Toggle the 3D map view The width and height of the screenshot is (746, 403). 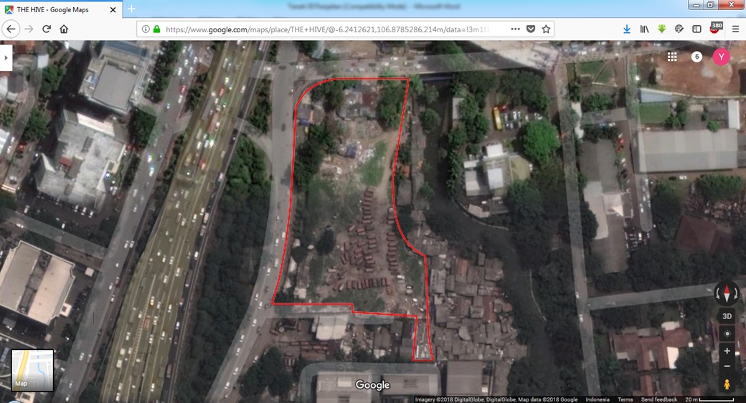[x=727, y=316]
